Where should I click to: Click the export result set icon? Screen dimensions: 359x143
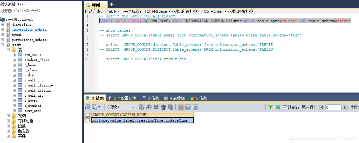[x=87, y=107]
